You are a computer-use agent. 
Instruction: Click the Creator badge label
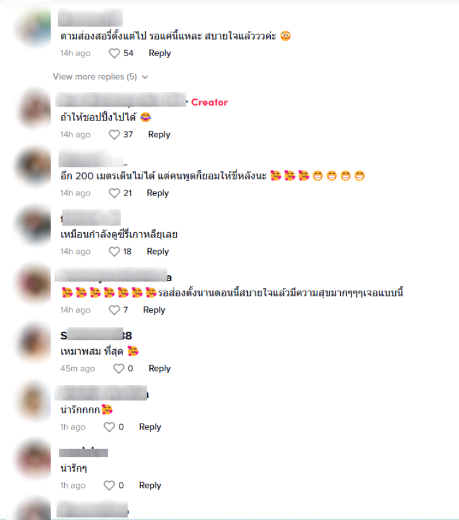coord(209,103)
